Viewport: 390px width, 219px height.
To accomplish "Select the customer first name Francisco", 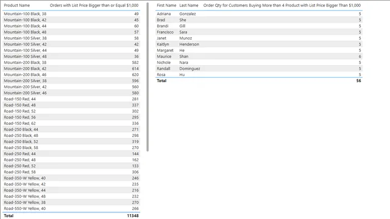I will [x=165, y=32].
